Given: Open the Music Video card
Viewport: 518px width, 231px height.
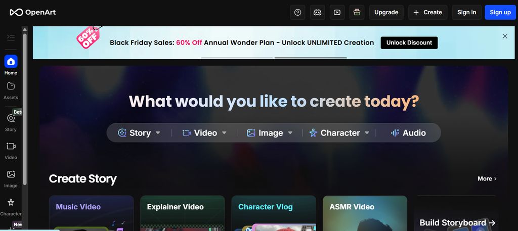Looking at the screenshot, I should coord(91,213).
